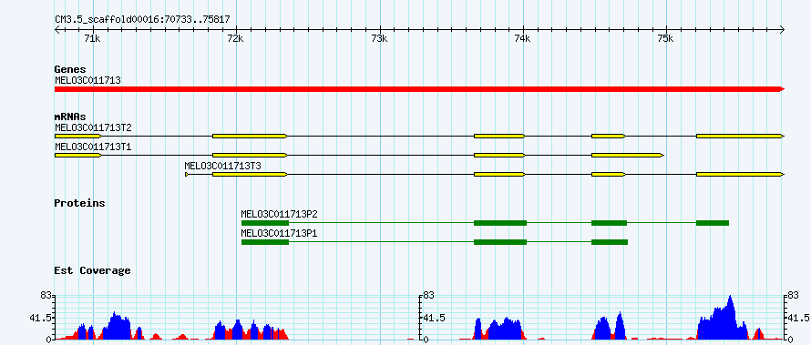Click the Genes track heading
Screen dimensions: 811x345
tap(70, 69)
